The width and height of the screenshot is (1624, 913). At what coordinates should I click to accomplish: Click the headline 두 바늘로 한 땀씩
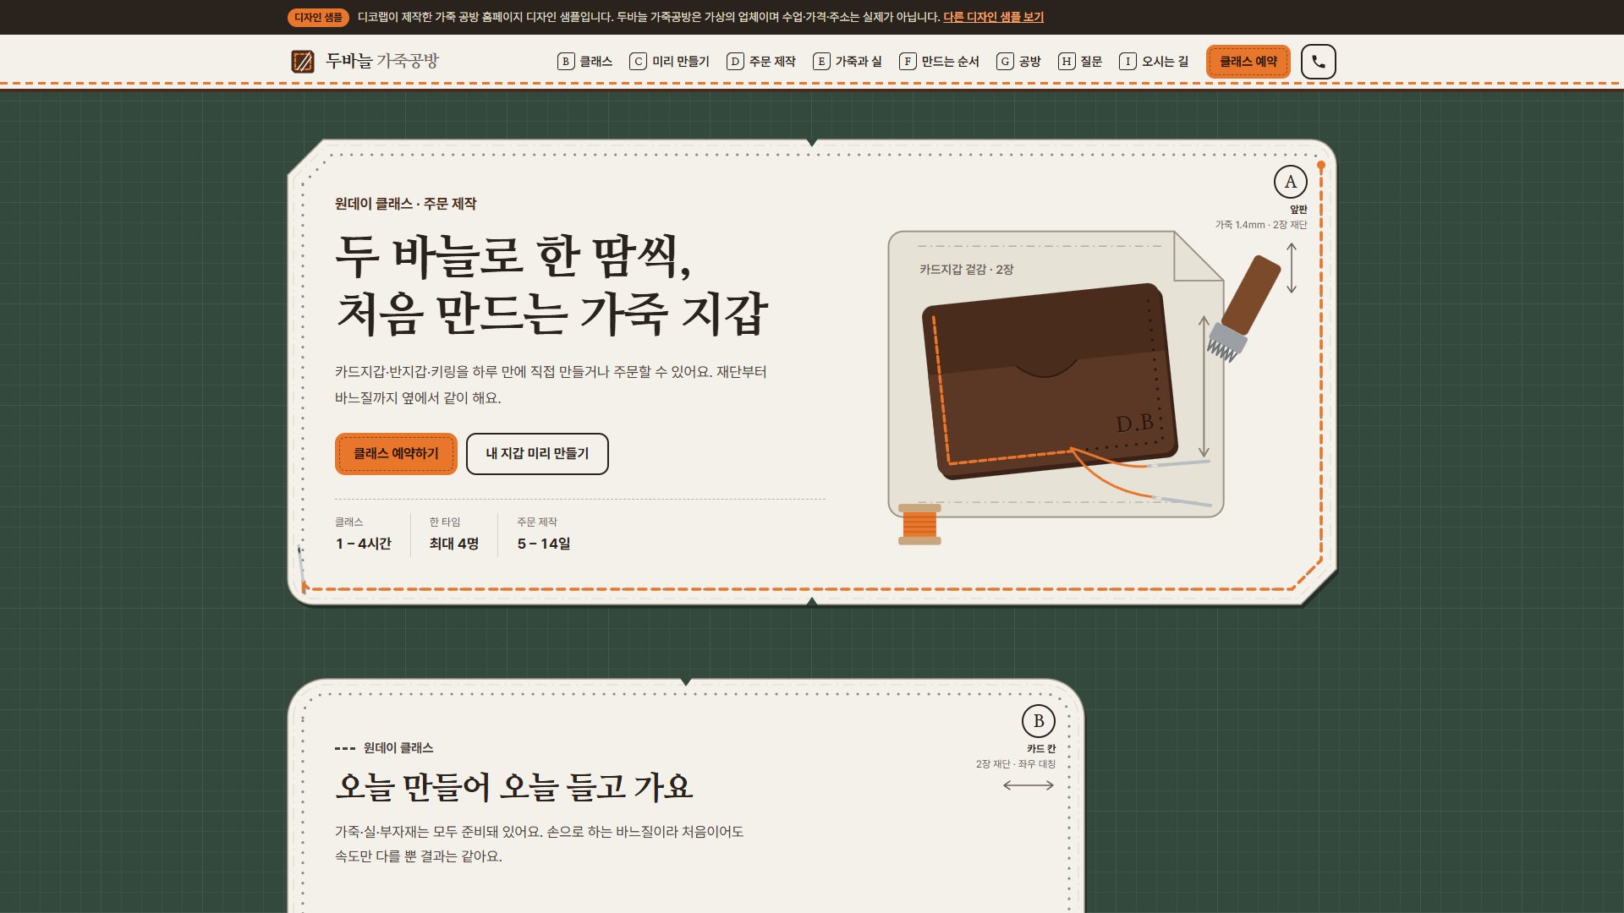coord(513,256)
